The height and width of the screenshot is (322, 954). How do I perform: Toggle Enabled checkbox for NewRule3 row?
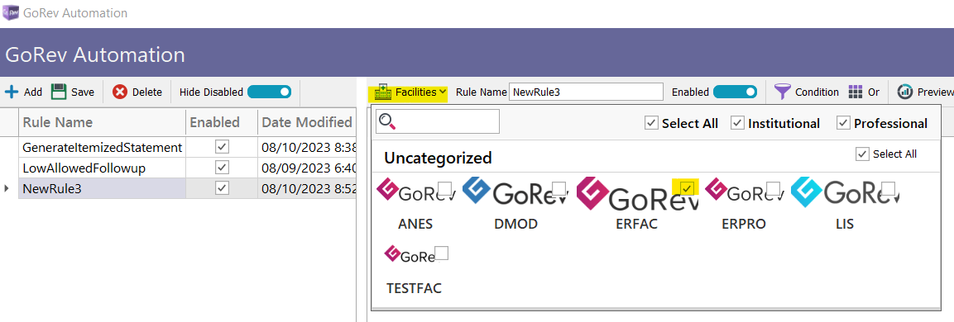(x=222, y=188)
